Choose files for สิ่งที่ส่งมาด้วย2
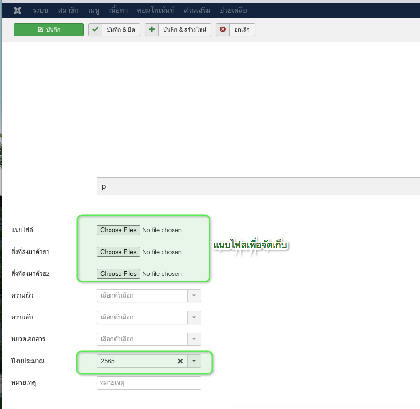Viewport: 420px width, 409px height. 119,273
